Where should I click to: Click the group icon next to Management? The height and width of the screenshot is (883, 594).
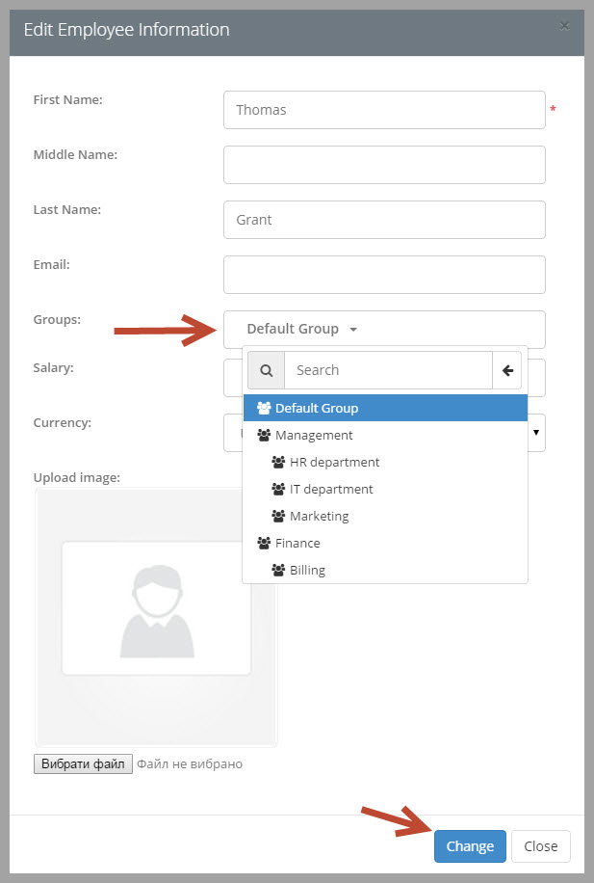(264, 435)
